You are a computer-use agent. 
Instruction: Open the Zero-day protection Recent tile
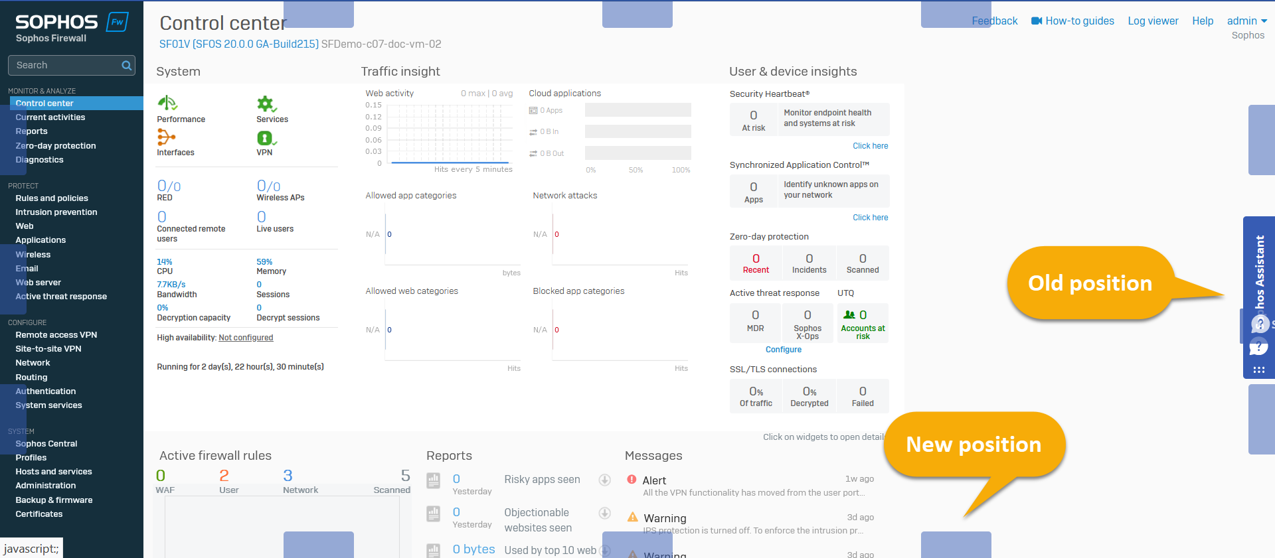756,263
